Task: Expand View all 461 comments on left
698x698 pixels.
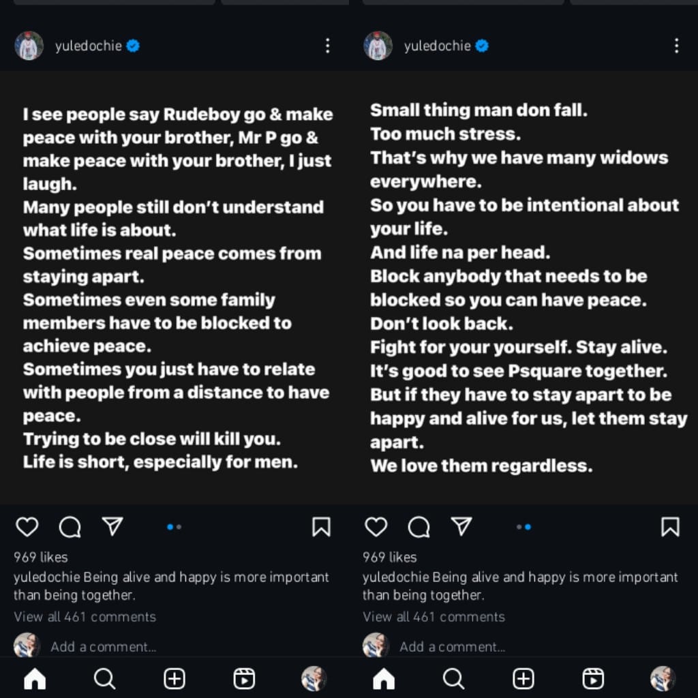Action: [85, 617]
